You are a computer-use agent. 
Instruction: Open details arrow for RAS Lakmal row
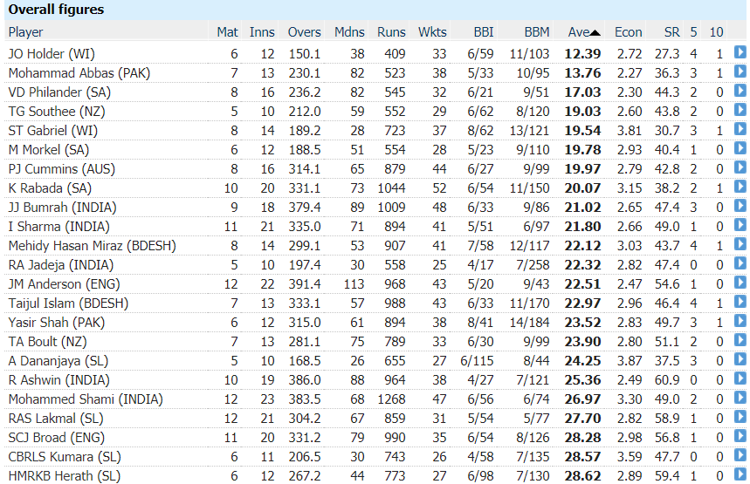click(740, 417)
